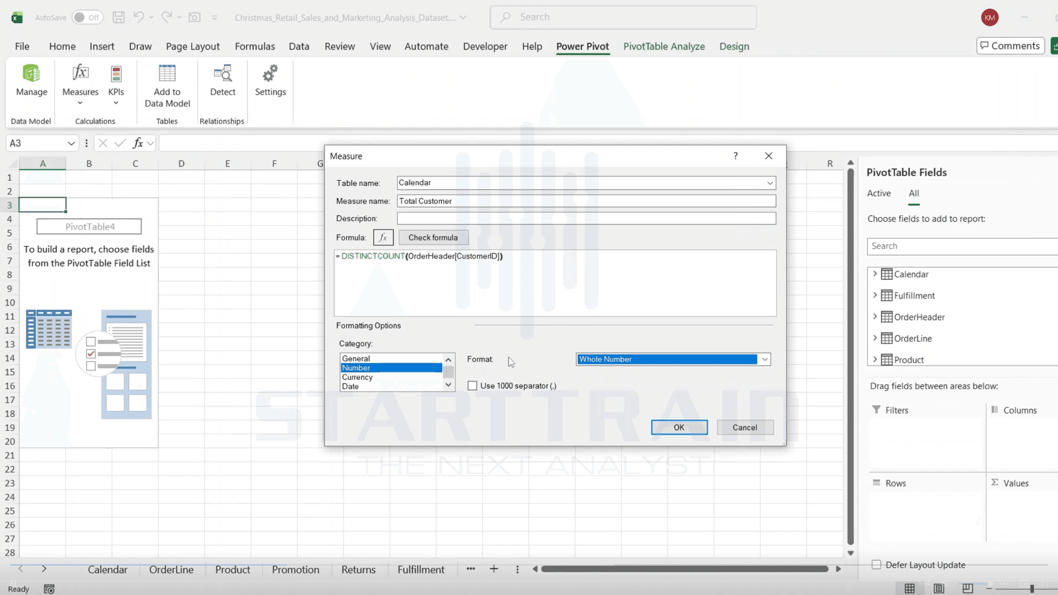Open the KPIs menu
This screenshot has height=595, width=1058.
pyautogui.click(x=116, y=85)
